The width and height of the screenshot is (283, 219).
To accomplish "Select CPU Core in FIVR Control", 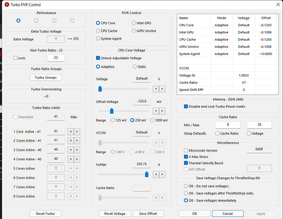I will 106,23.
